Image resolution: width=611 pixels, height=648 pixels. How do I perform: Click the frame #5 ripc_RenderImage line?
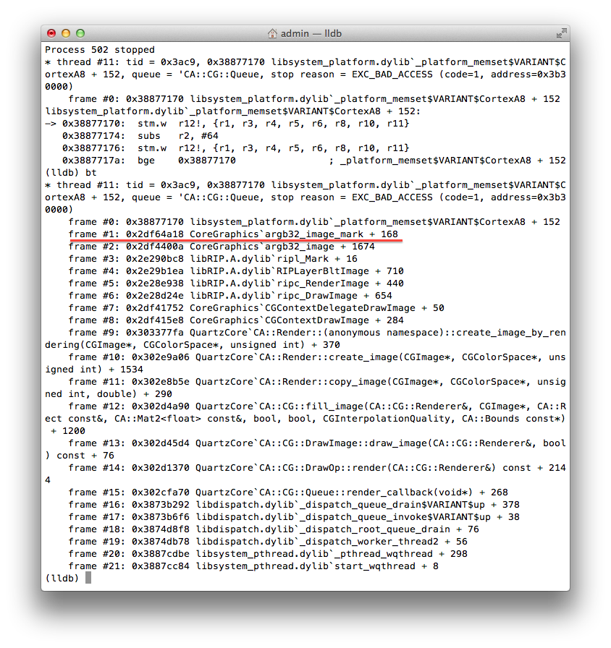pyautogui.click(x=236, y=283)
